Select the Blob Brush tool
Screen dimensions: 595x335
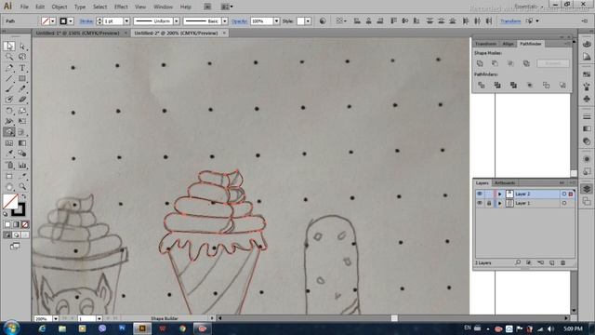point(9,100)
